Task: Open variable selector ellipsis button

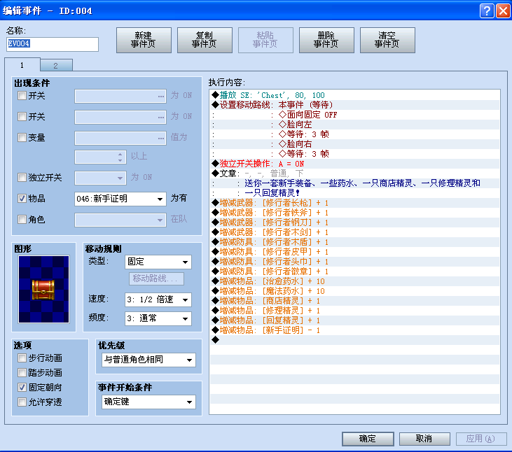Action: [x=161, y=139]
